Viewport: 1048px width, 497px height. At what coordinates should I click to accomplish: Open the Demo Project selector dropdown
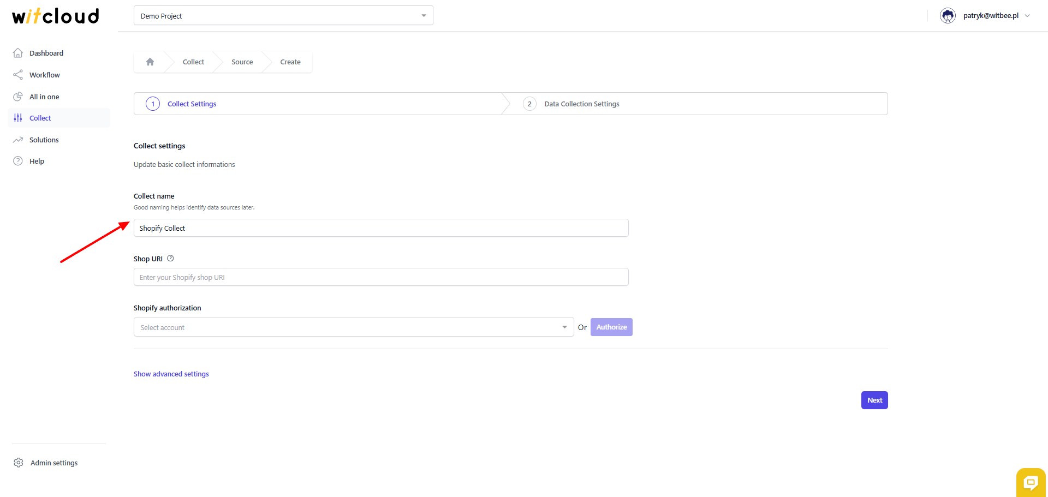tap(283, 16)
